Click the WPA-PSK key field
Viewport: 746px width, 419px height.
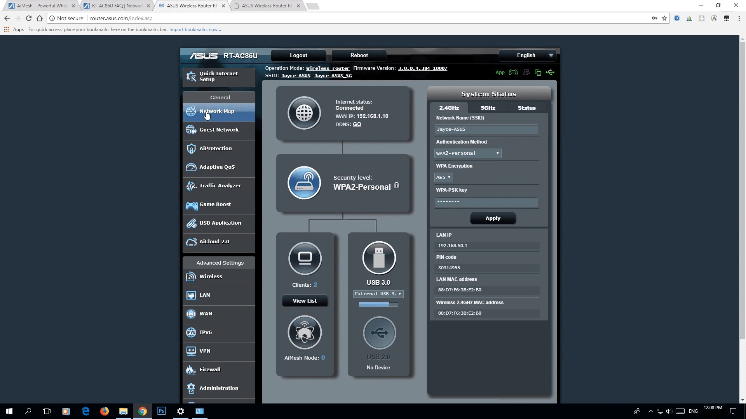pos(486,202)
